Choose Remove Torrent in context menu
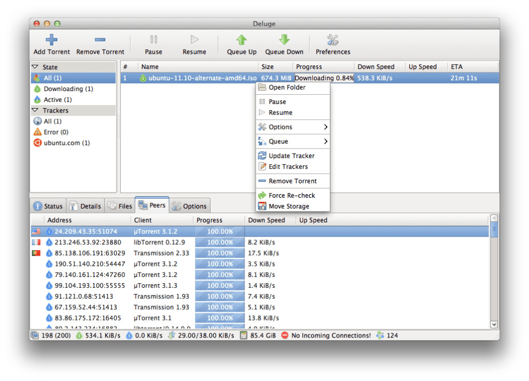 tap(293, 181)
